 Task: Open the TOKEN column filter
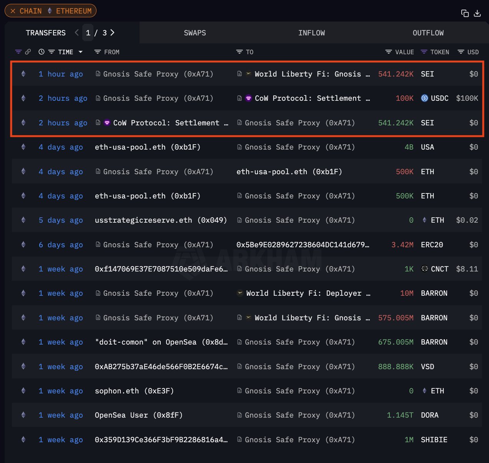(x=424, y=52)
